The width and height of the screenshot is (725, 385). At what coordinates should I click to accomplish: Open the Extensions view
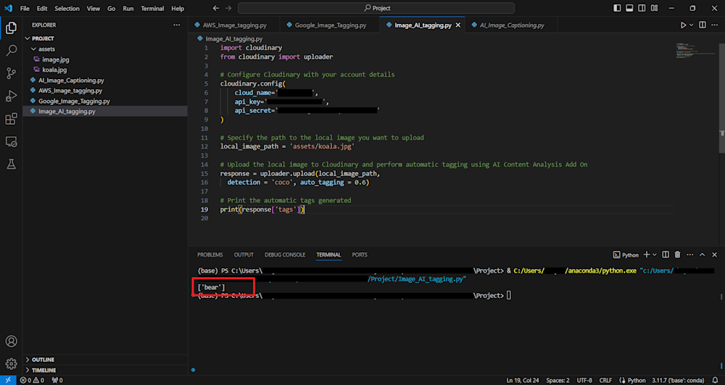click(11, 119)
